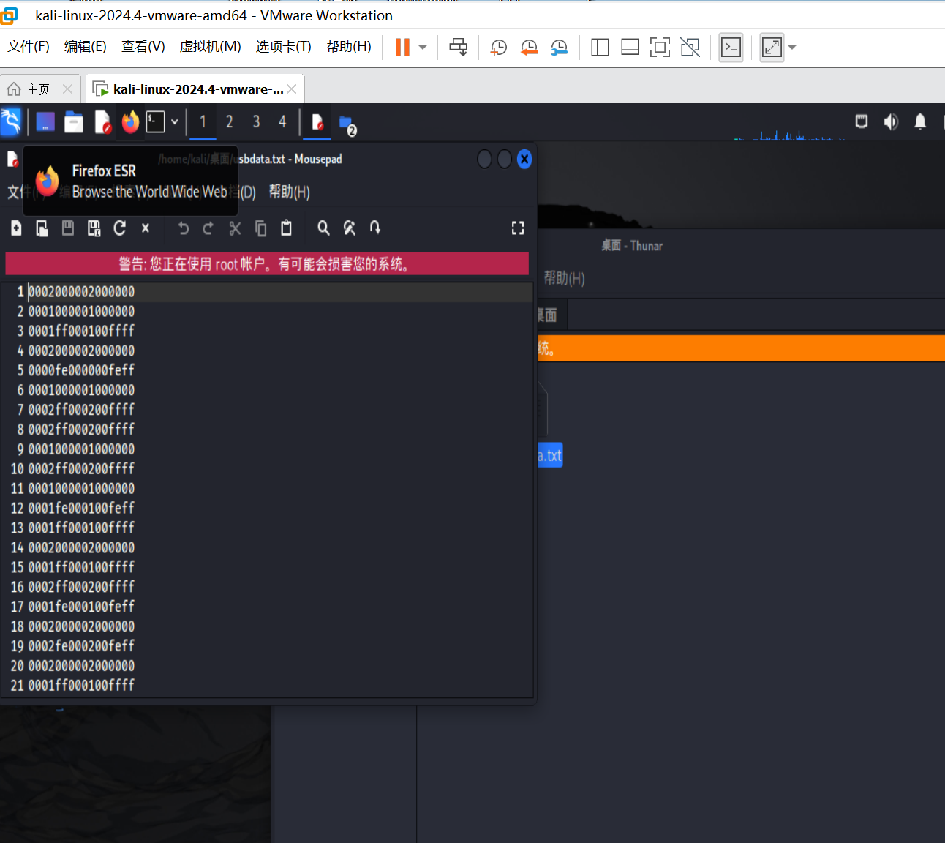
Task: Click the go to line icon
Action: 375,228
